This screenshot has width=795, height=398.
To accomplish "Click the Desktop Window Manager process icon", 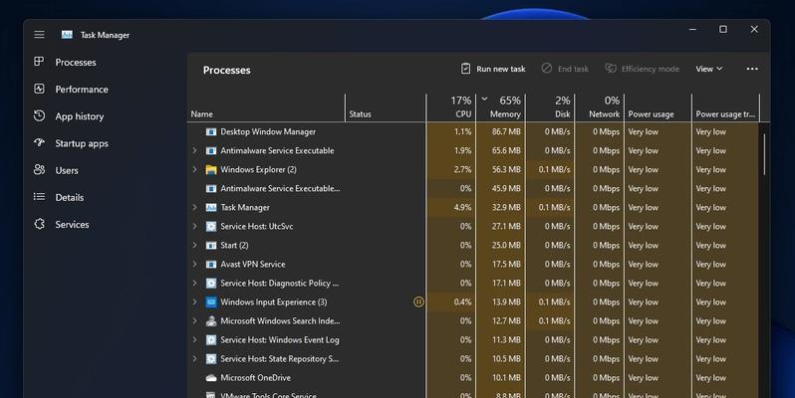I will pyautogui.click(x=211, y=131).
